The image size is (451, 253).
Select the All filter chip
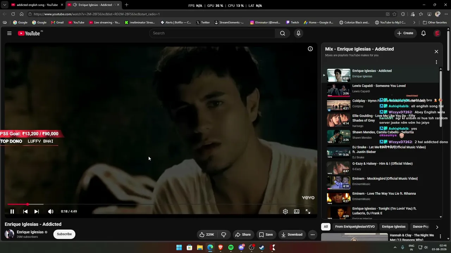point(326,227)
